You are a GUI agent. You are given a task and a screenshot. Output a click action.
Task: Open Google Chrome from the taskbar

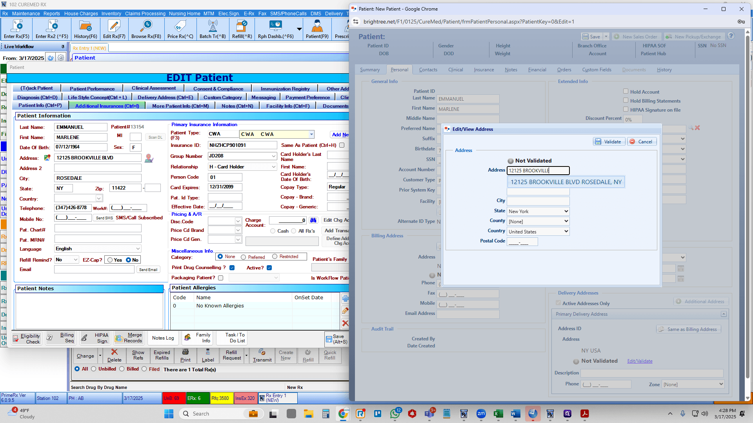[x=343, y=414]
